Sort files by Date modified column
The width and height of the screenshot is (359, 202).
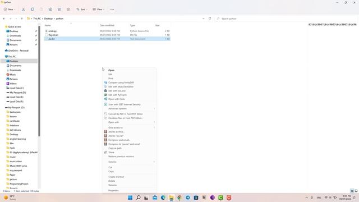107,25
